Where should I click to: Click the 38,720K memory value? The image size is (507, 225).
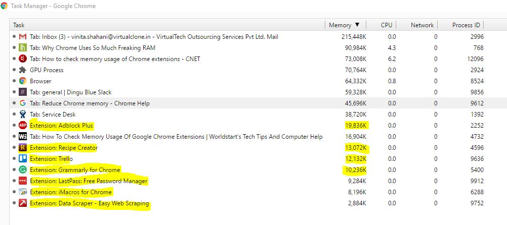click(356, 115)
